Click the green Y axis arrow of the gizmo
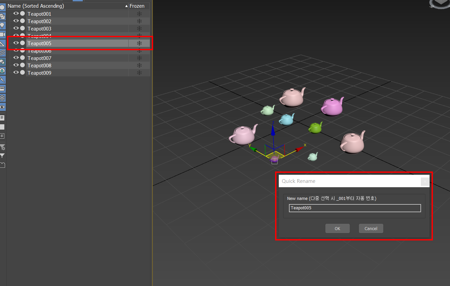Screen dimensions: 450x286 pos(253,149)
